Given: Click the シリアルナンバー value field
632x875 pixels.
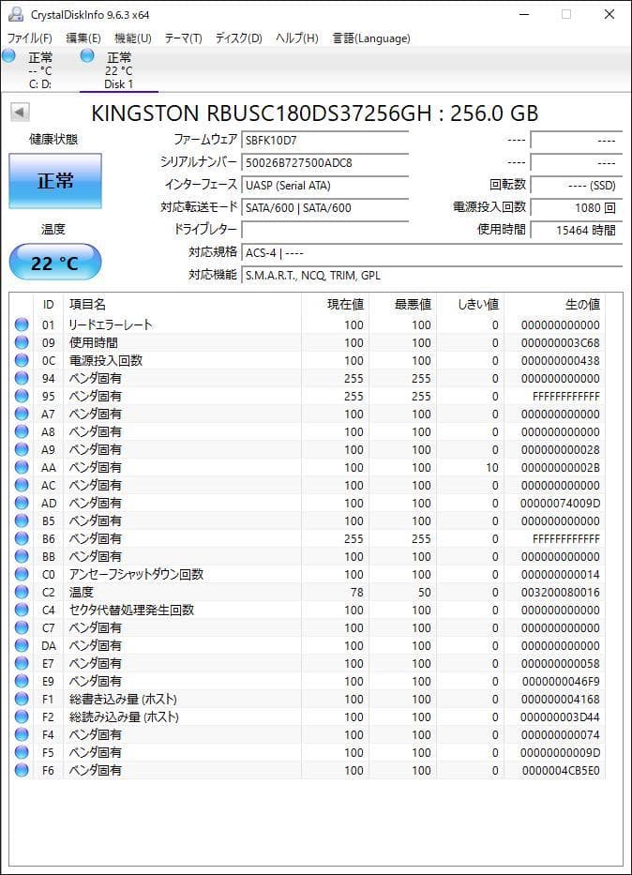Looking at the screenshot, I should (324, 162).
